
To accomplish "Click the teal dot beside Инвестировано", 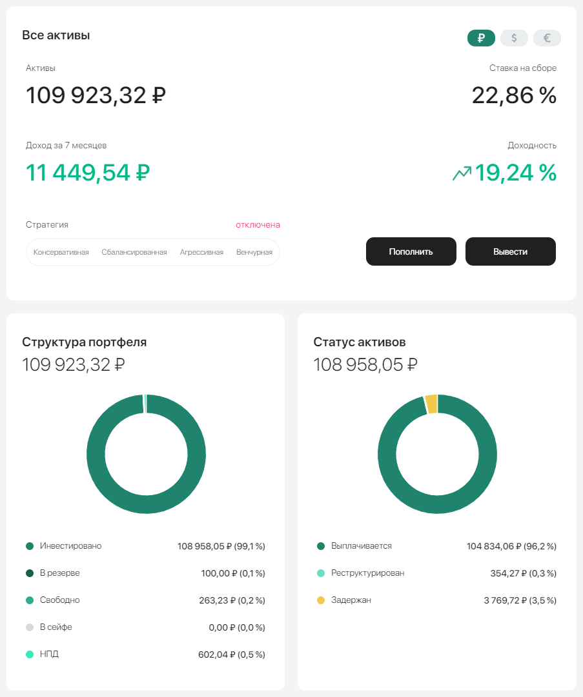I will (x=29, y=545).
